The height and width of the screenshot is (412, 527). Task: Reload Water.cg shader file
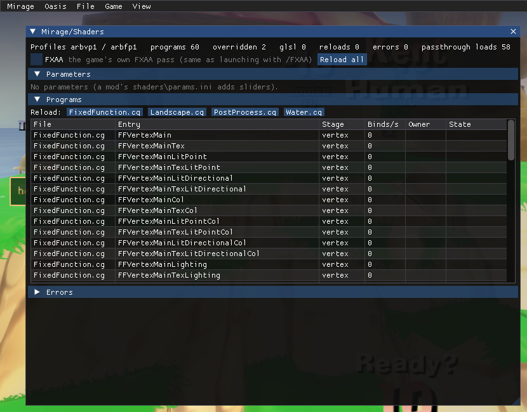point(304,112)
